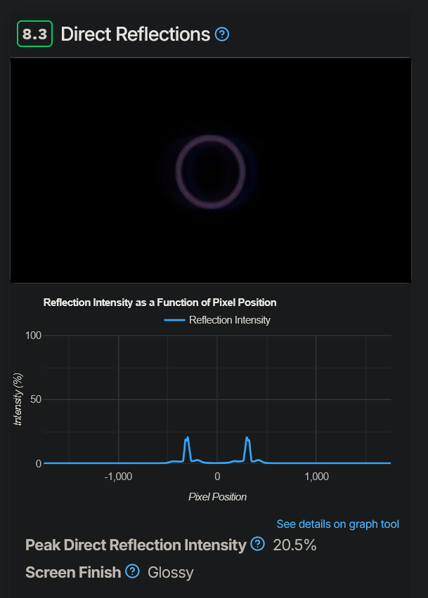
Task: Click the help circle next to Glossy label
Action: click(x=133, y=572)
